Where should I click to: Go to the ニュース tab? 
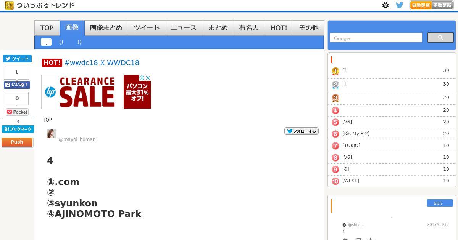pos(184,28)
